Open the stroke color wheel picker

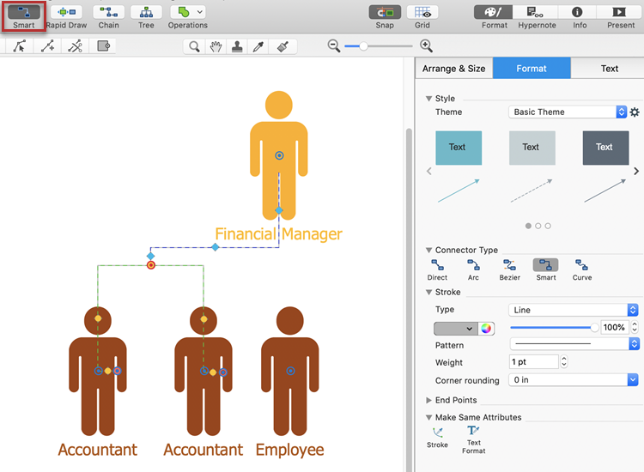(487, 328)
